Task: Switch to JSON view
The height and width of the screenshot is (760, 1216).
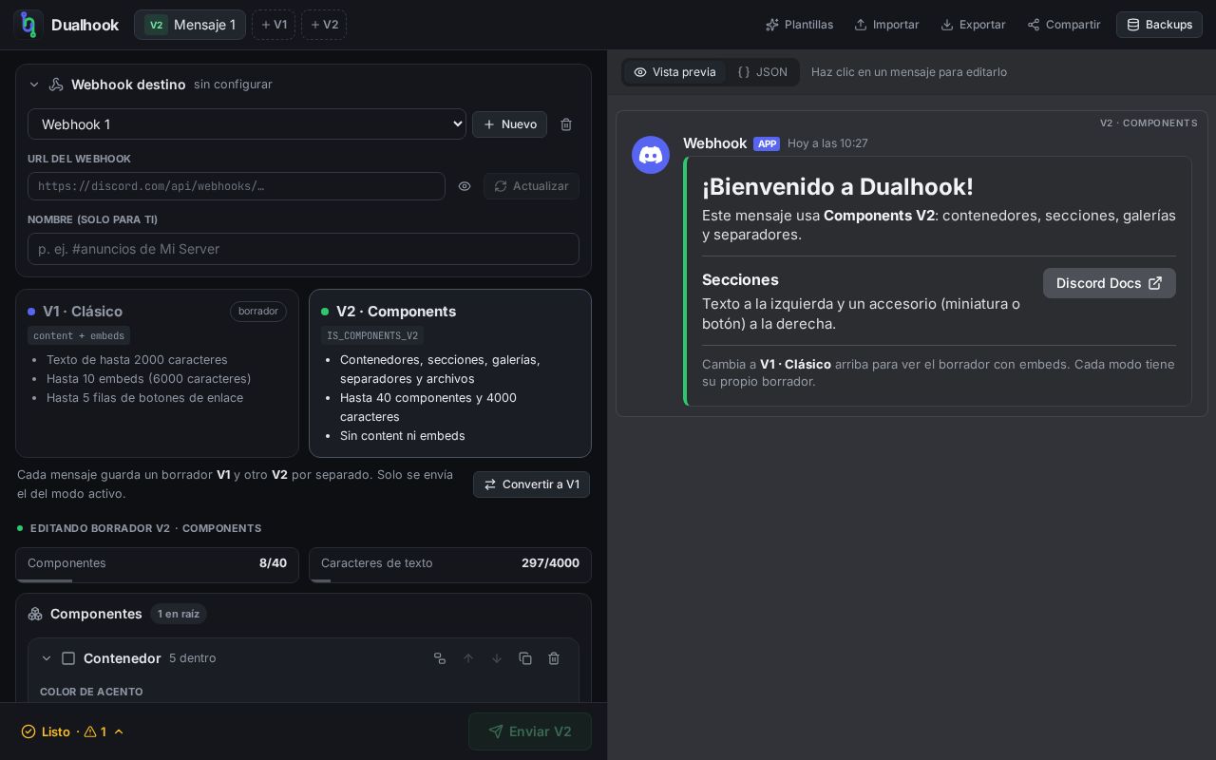Action: tap(763, 72)
